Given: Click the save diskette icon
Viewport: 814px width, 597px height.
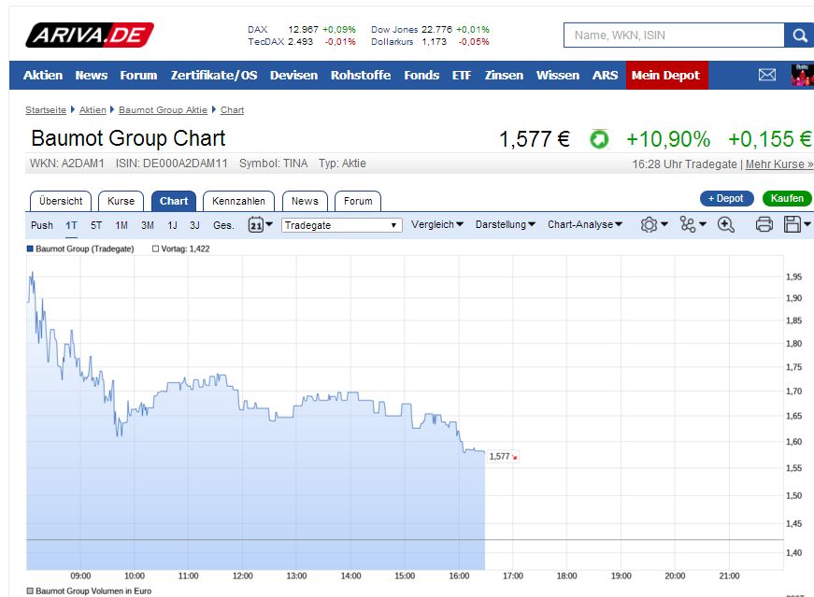Looking at the screenshot, I should [793, 224].
